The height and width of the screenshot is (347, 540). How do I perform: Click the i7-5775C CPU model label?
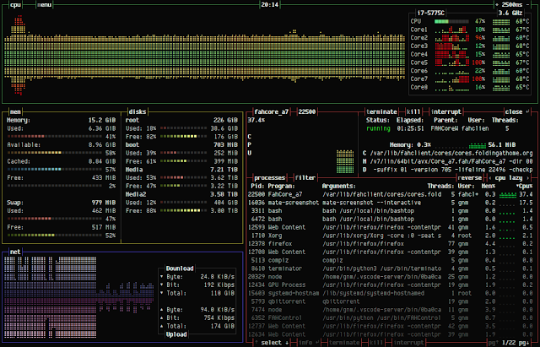coord(430,14)
